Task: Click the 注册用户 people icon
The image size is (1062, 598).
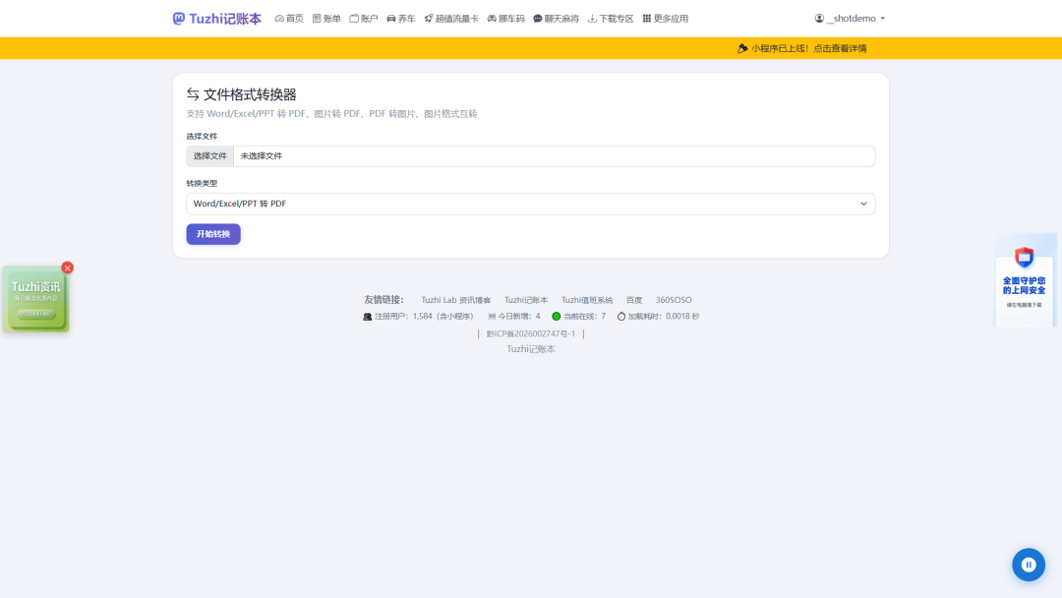Action: pos(367,317)
